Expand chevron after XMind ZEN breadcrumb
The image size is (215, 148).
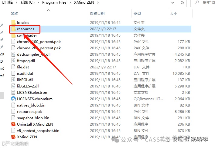tap(98, 2)
